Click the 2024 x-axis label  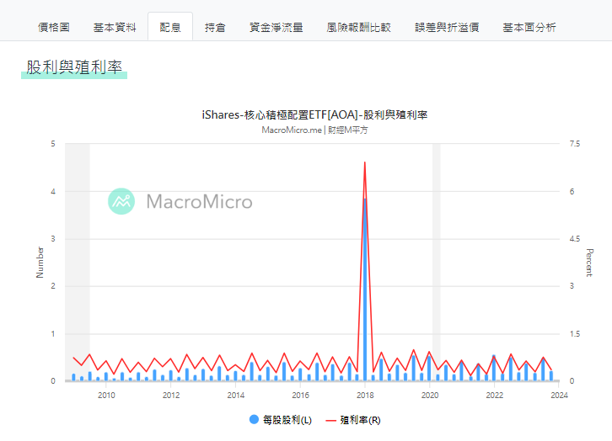559,396
